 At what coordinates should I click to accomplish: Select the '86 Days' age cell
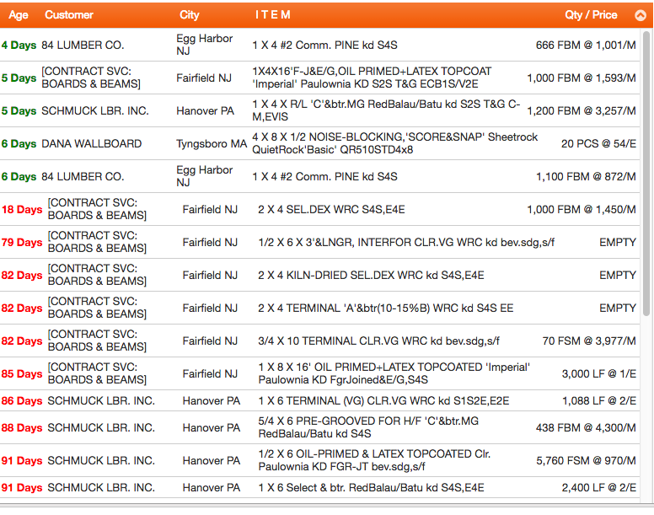tap(22, 401)
